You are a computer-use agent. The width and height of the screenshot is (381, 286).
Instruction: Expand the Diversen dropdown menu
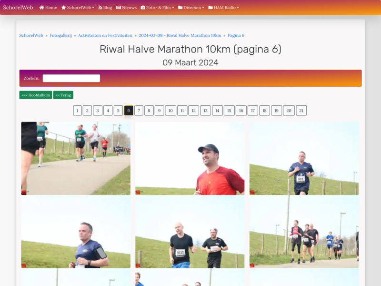point(191,8)
